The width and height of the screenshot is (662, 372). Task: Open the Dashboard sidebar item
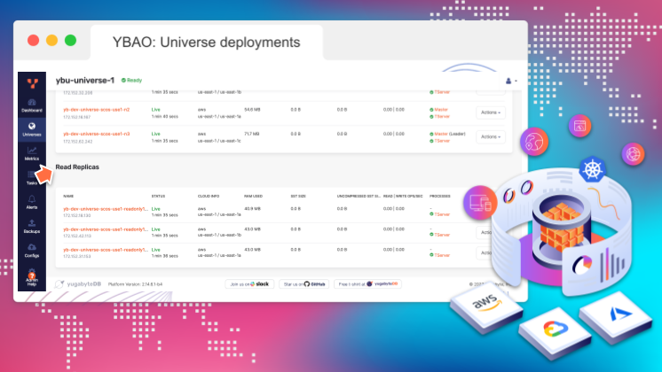[32, 105]
